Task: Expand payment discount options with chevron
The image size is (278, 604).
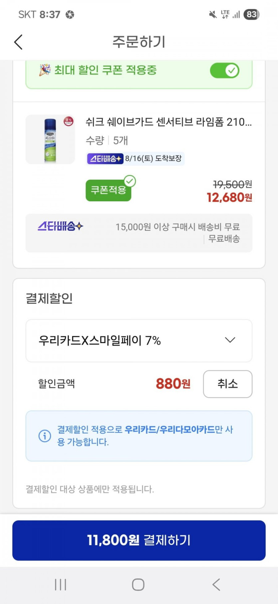Action: pyautogui.click(x=230, y=340)
